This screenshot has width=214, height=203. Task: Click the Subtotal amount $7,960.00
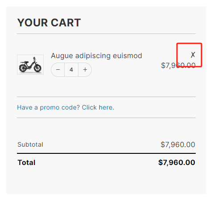(178, 144)
